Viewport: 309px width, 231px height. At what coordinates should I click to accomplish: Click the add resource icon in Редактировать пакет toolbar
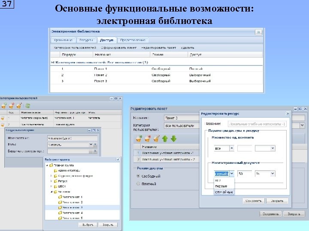(139, 139)
